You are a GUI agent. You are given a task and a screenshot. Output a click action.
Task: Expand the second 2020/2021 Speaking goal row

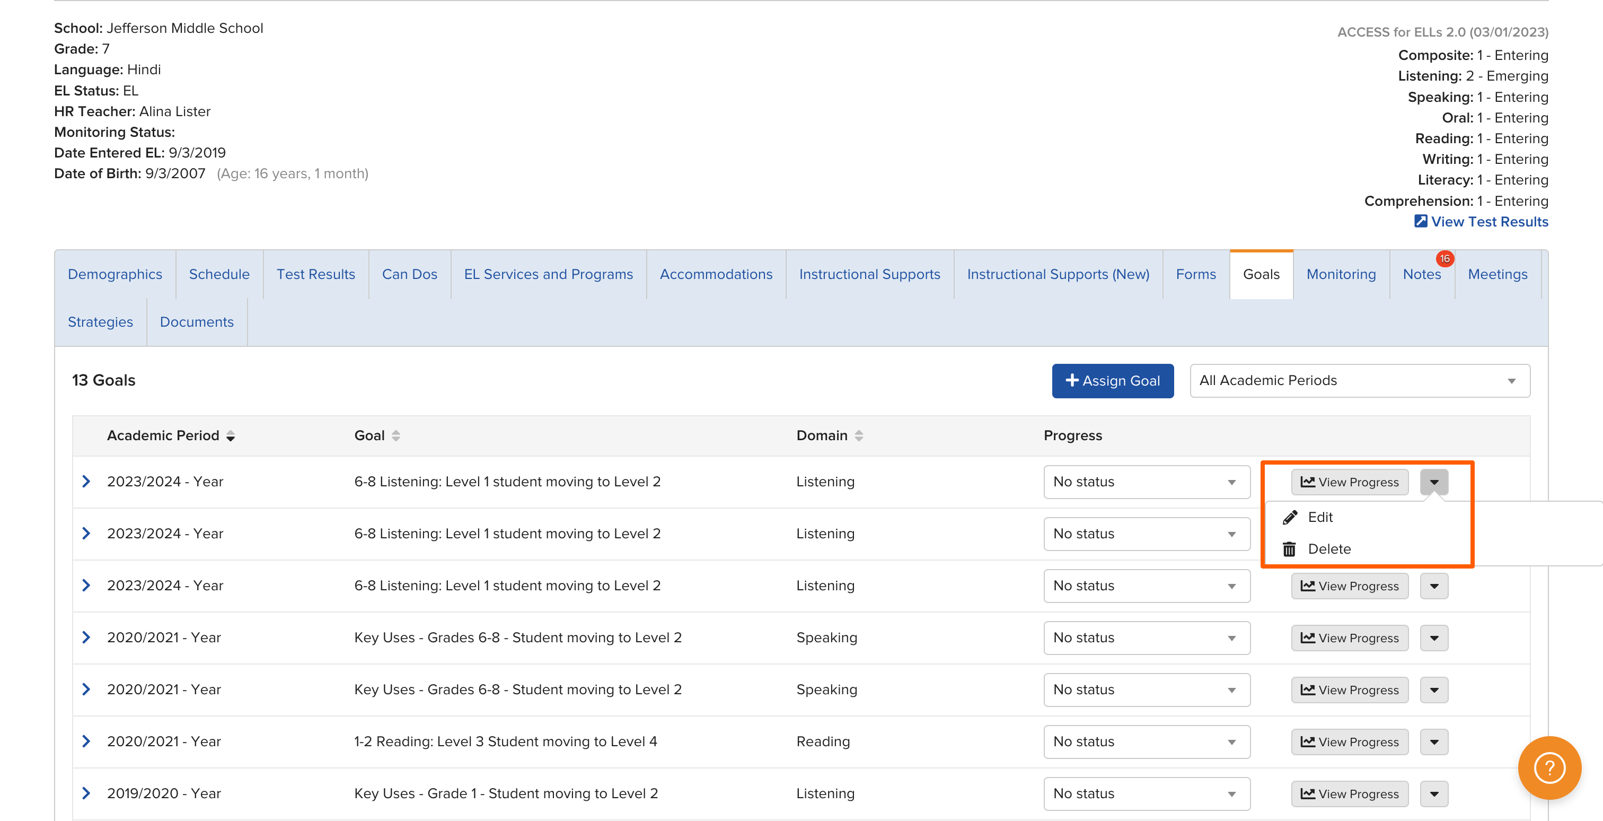coord(86,689)
